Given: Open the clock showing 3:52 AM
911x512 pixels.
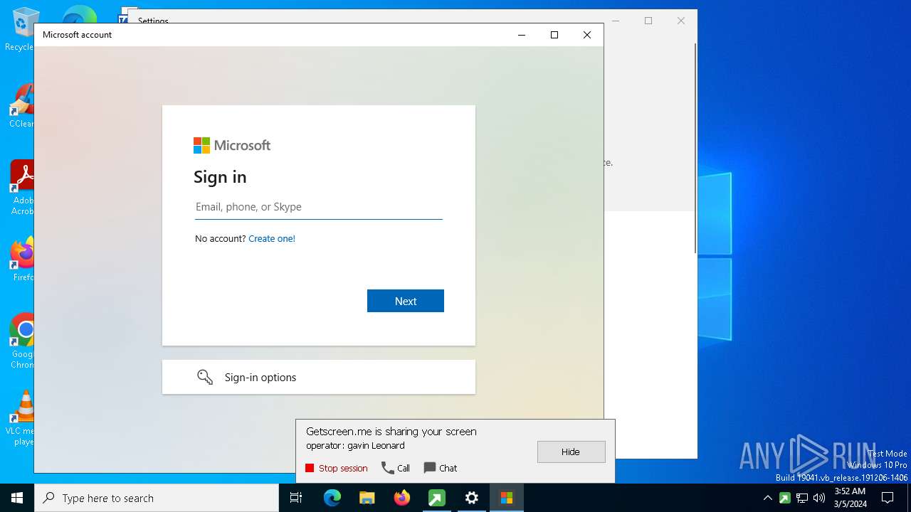Looking at the screenshot, I should pos(849,498).
